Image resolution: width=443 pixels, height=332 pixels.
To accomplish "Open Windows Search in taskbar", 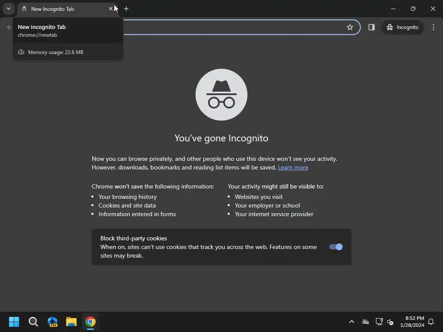I will 33,322.
